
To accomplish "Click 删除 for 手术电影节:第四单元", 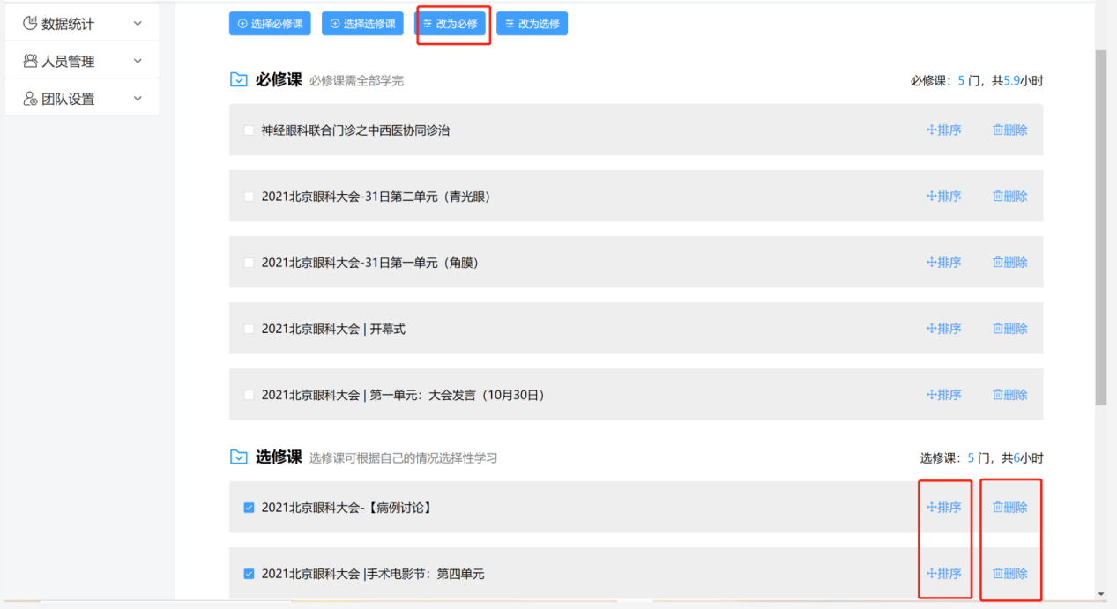I will (1010, 574).
